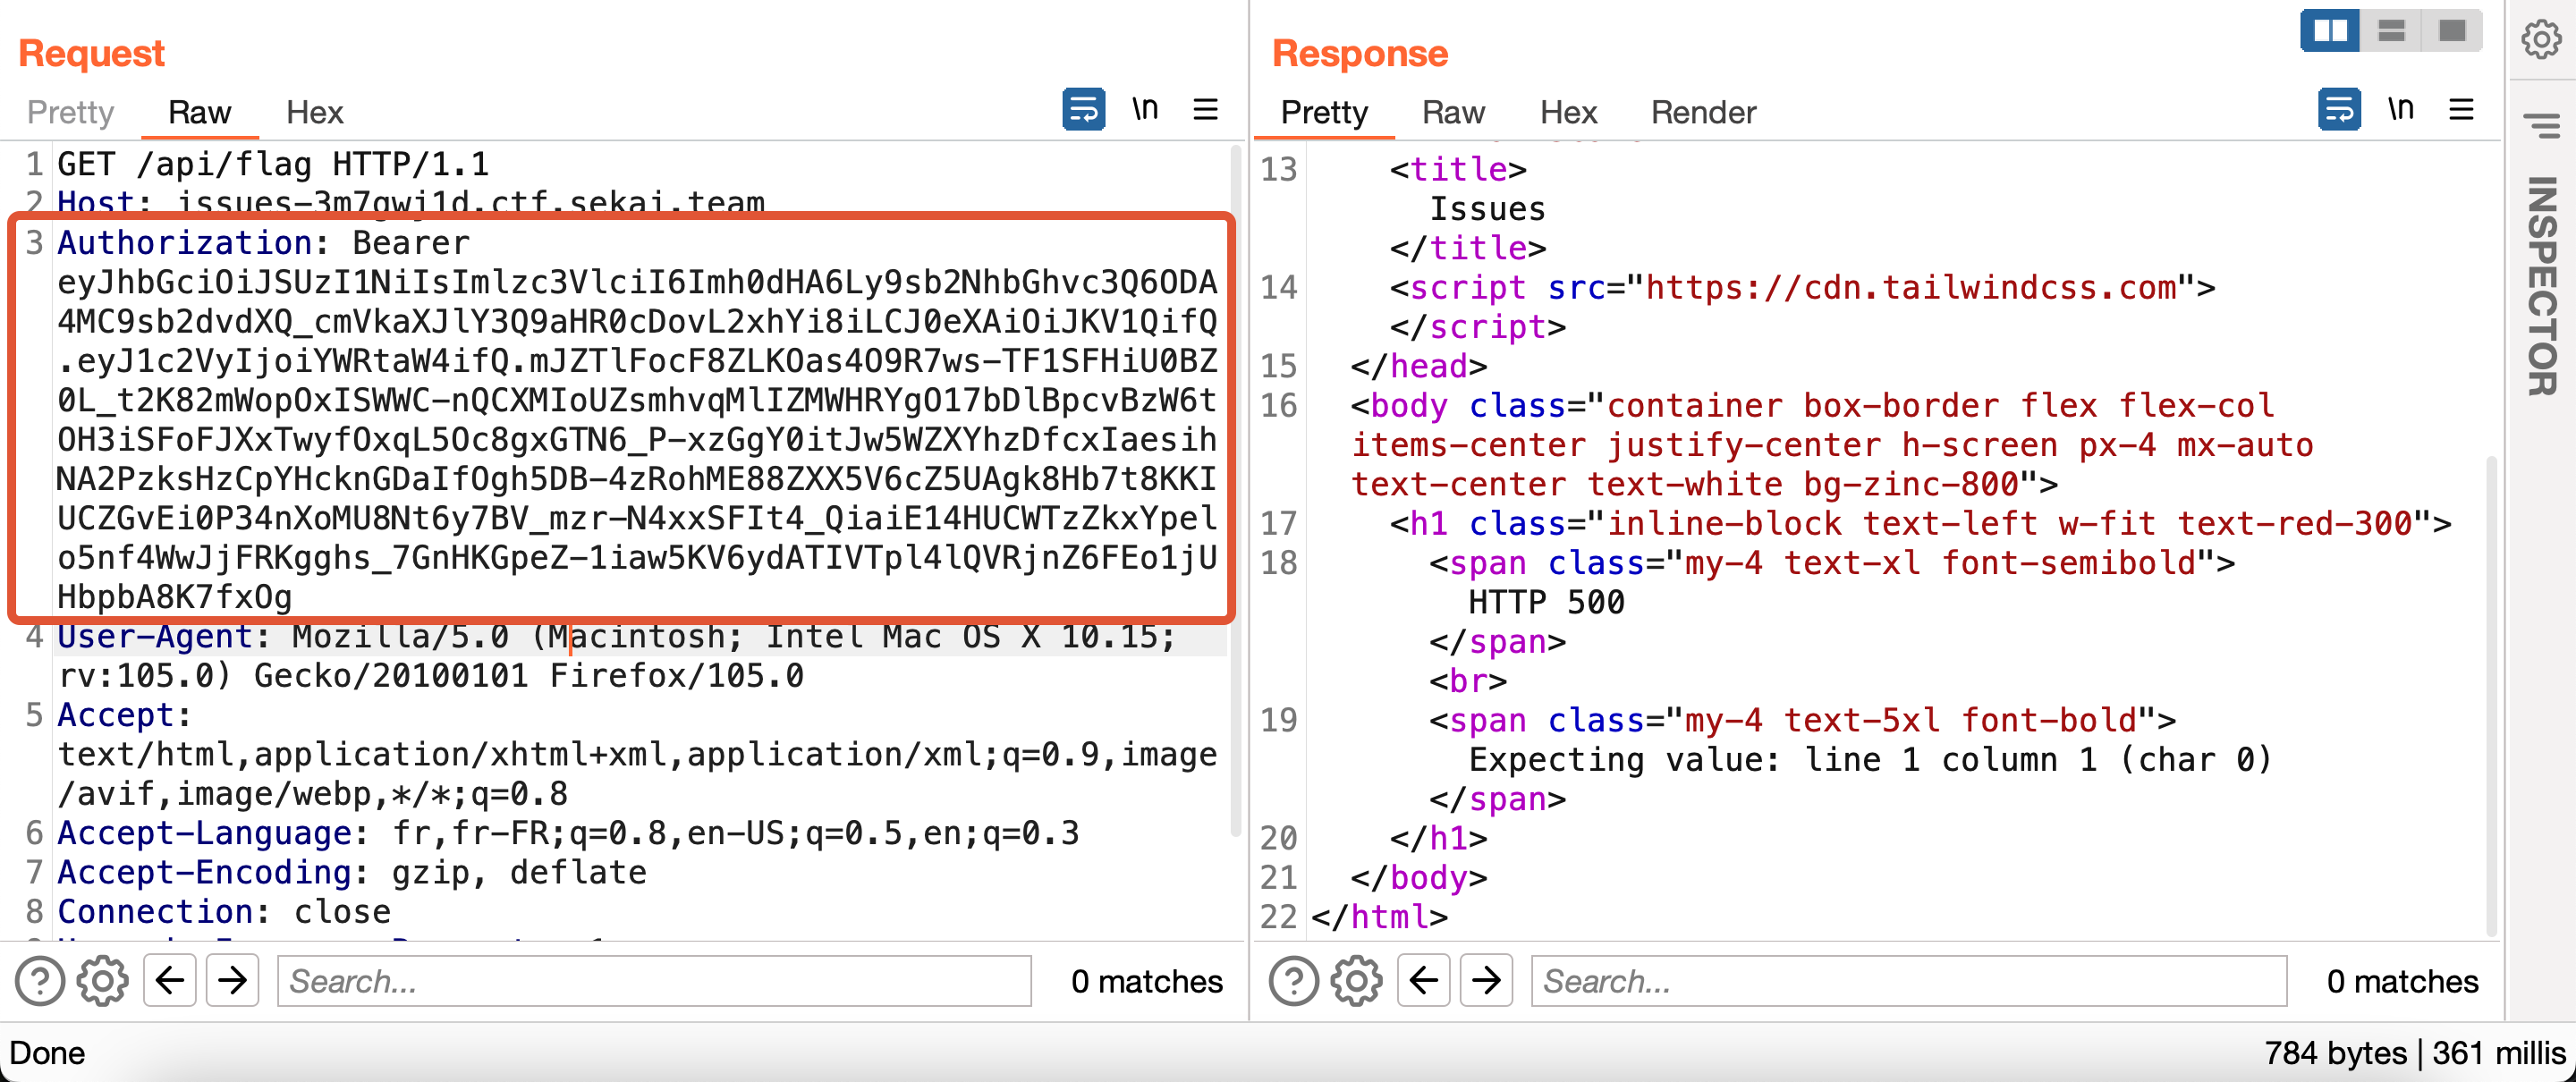Open Response panel hamburger menu
The width and height of the screenshot is (2576, 1082).
coord(2462,109)
